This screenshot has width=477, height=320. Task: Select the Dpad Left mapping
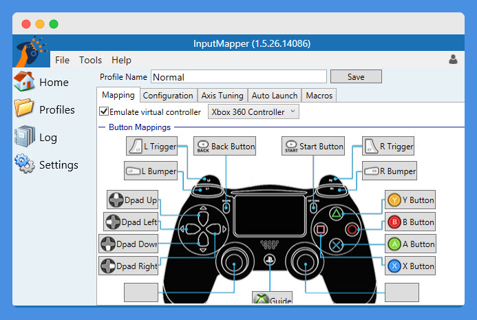(131, 222)
